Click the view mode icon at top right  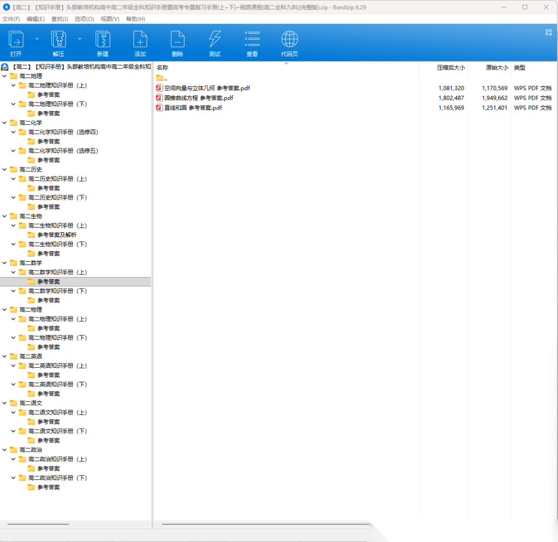tap(548, 32)
